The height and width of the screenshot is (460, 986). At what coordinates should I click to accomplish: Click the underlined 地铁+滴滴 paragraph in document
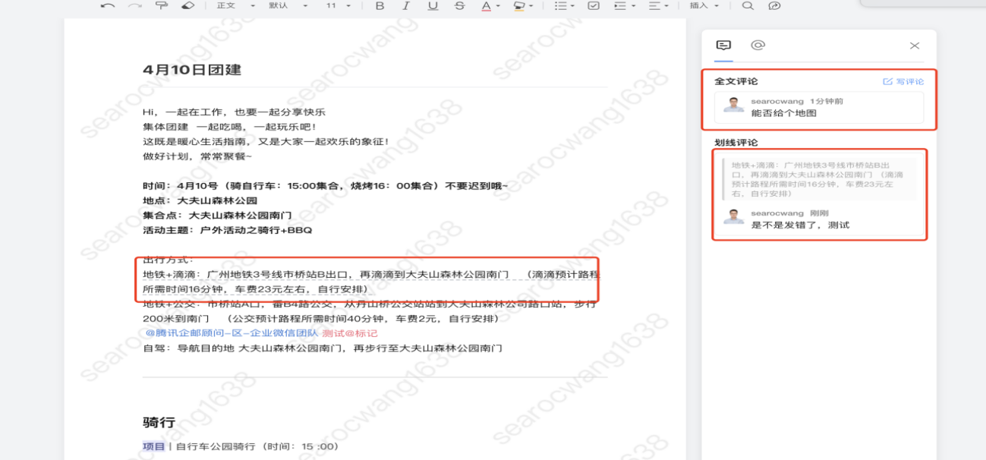[371, 282]
